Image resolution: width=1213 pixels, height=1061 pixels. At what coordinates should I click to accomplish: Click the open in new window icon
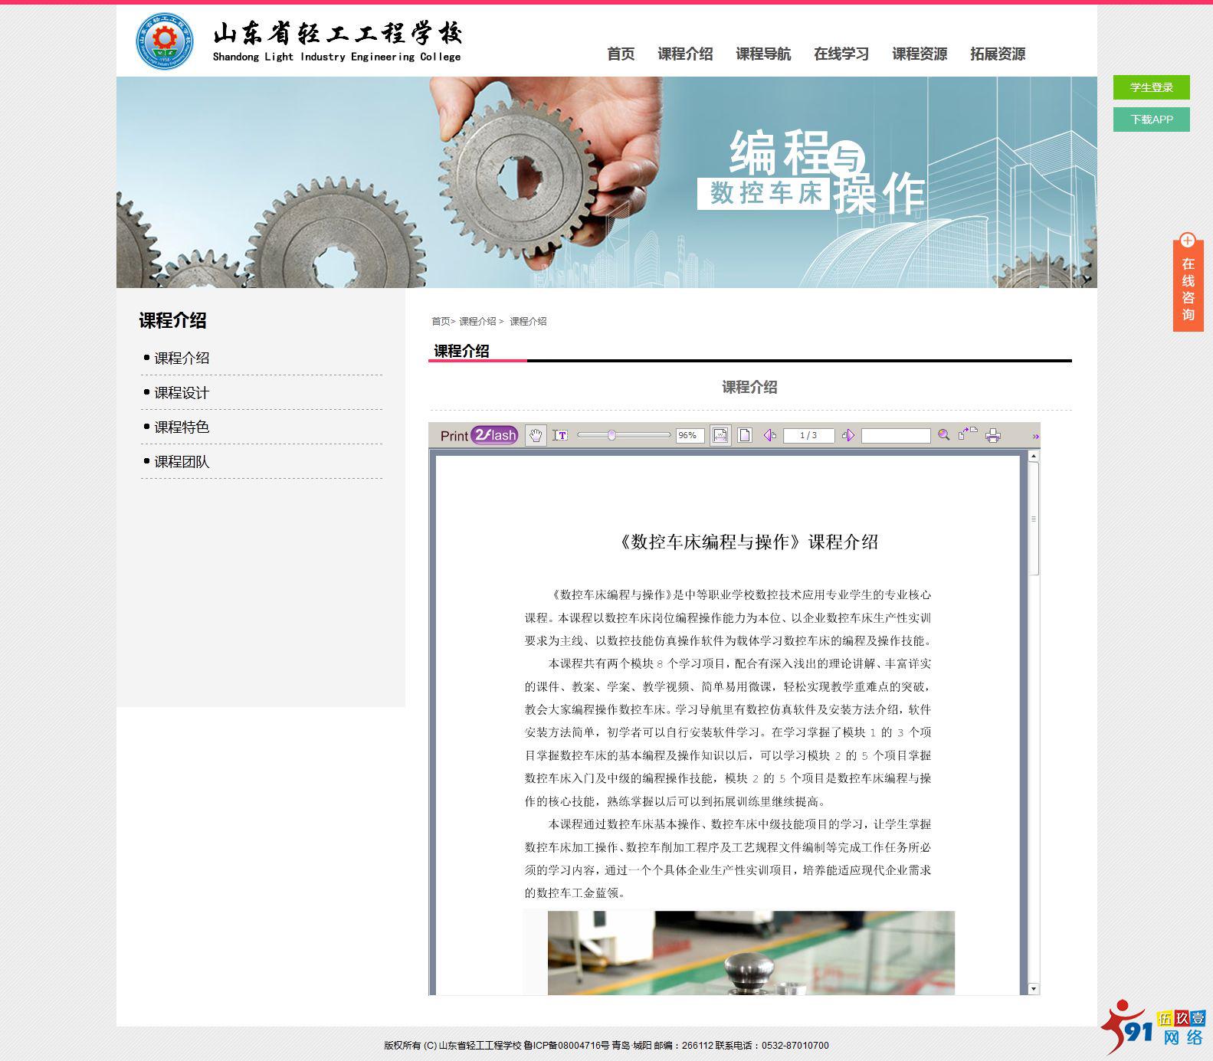pyautogui.click(x=968, y=434)
